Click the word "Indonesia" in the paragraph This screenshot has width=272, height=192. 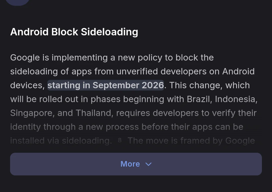pyautogui.click(x=236, y=99)
